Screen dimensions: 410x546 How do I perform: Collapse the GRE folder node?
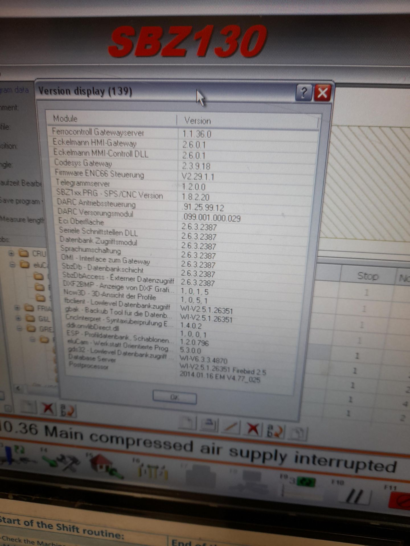(x=19, y=329)
